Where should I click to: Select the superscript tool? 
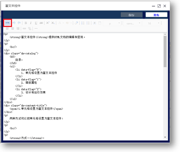pos(48,23)
